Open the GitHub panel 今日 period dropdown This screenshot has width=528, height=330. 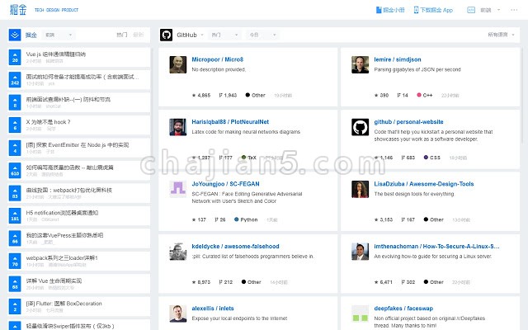[262, 35]
